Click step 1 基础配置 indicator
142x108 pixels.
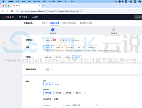click(x=53, y=30)
